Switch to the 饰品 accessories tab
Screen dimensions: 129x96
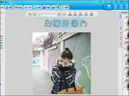pos(19,7)
